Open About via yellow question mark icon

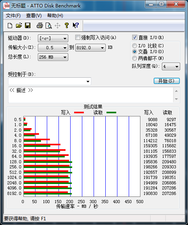(x=66, y=25)
